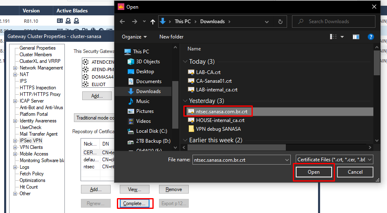Open the help question mark icon
The image size is (387, 213).
tap(370, 37)
